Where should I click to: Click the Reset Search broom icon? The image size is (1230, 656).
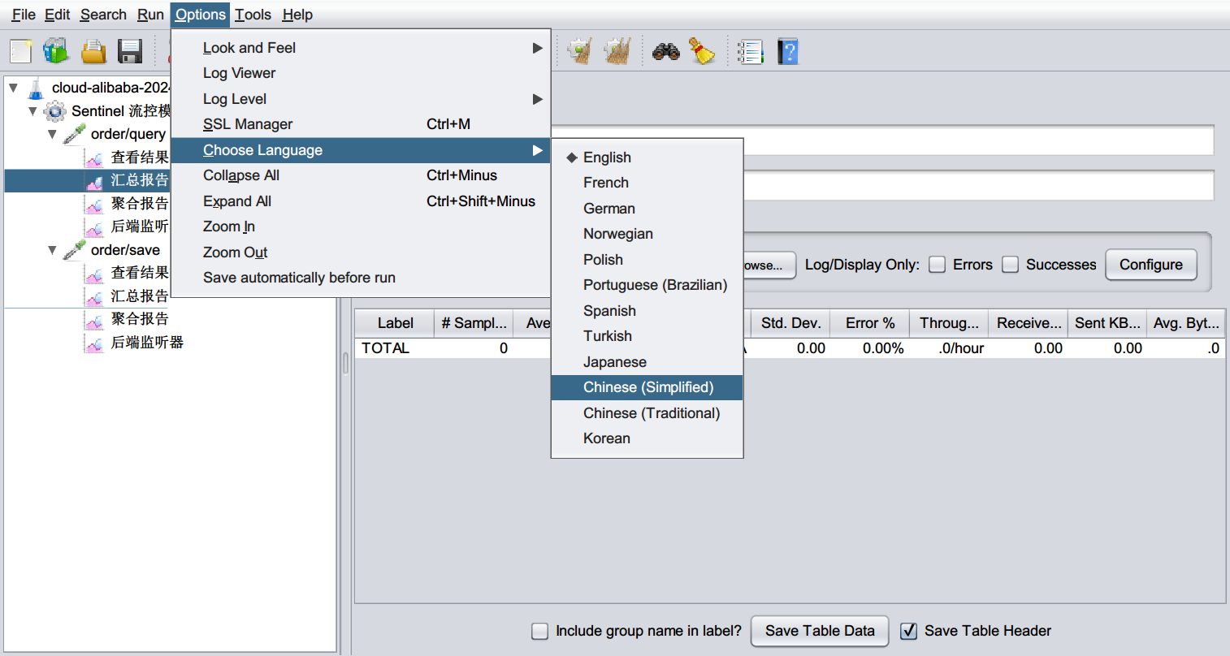click(702, 51)
